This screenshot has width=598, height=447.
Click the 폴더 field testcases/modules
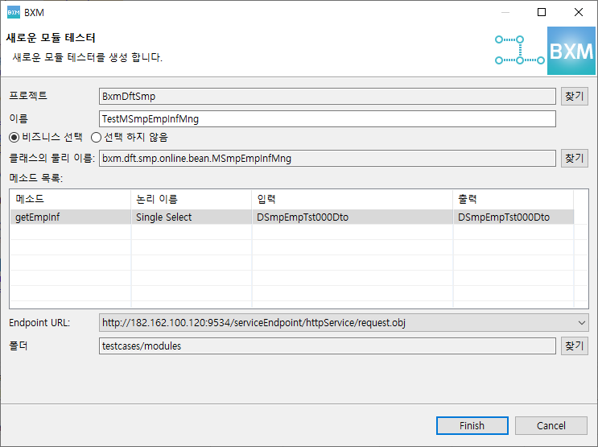(x=327, y=346)
